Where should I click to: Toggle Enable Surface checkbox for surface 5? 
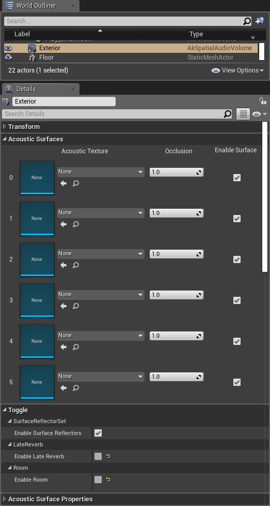(237, 382)
